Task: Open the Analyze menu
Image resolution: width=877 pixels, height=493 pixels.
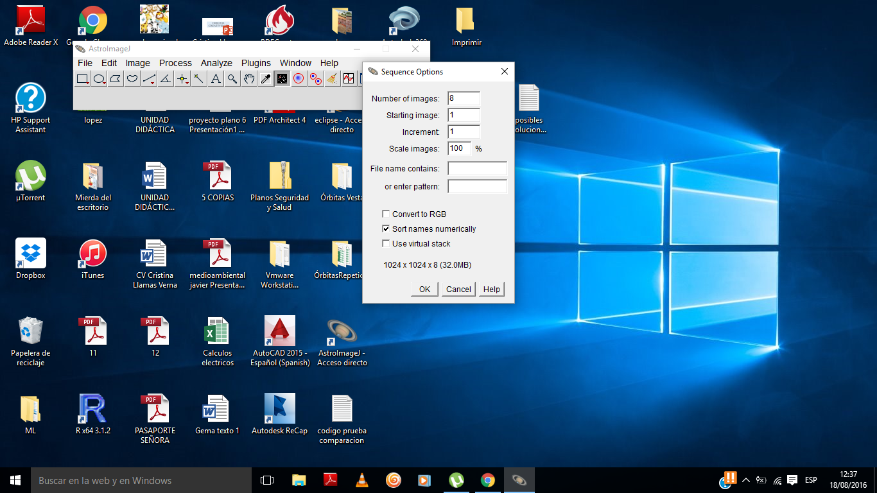Action: coord(216,63)
